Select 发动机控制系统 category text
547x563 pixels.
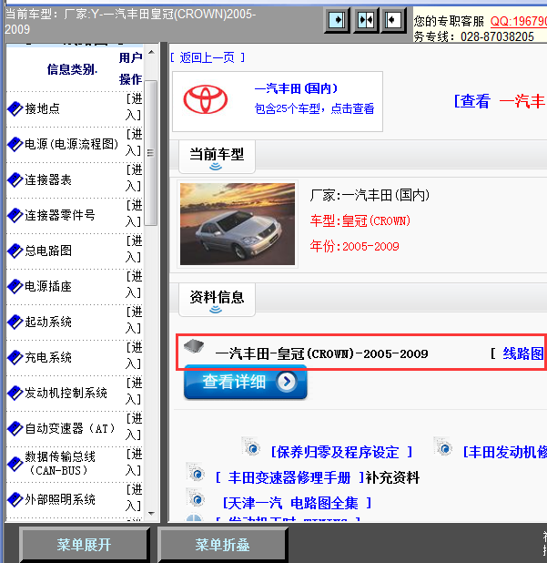(x=66, y=393)
